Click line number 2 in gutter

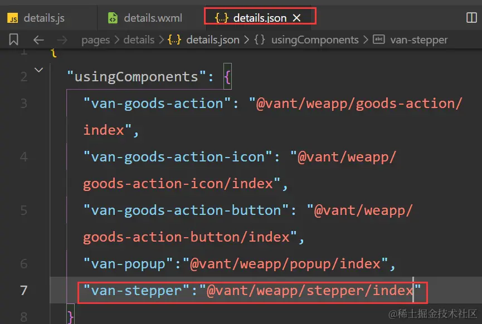(23, 77)
